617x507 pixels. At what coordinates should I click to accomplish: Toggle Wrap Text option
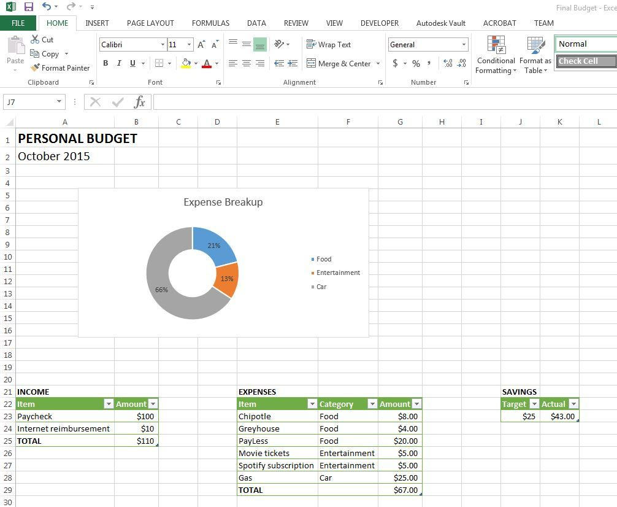329,45
